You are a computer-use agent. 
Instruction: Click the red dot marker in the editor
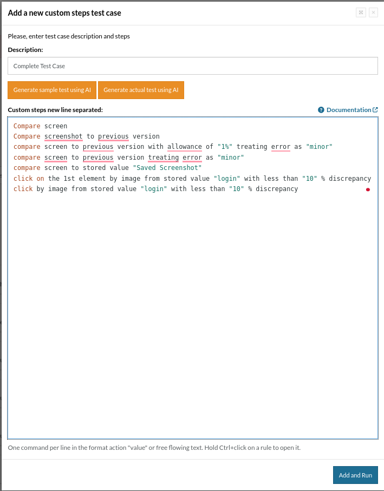(368, 189)
